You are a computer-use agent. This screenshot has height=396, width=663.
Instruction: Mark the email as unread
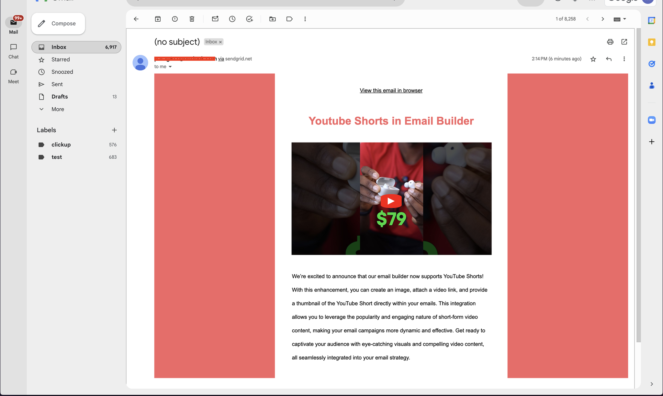[215, 19]
